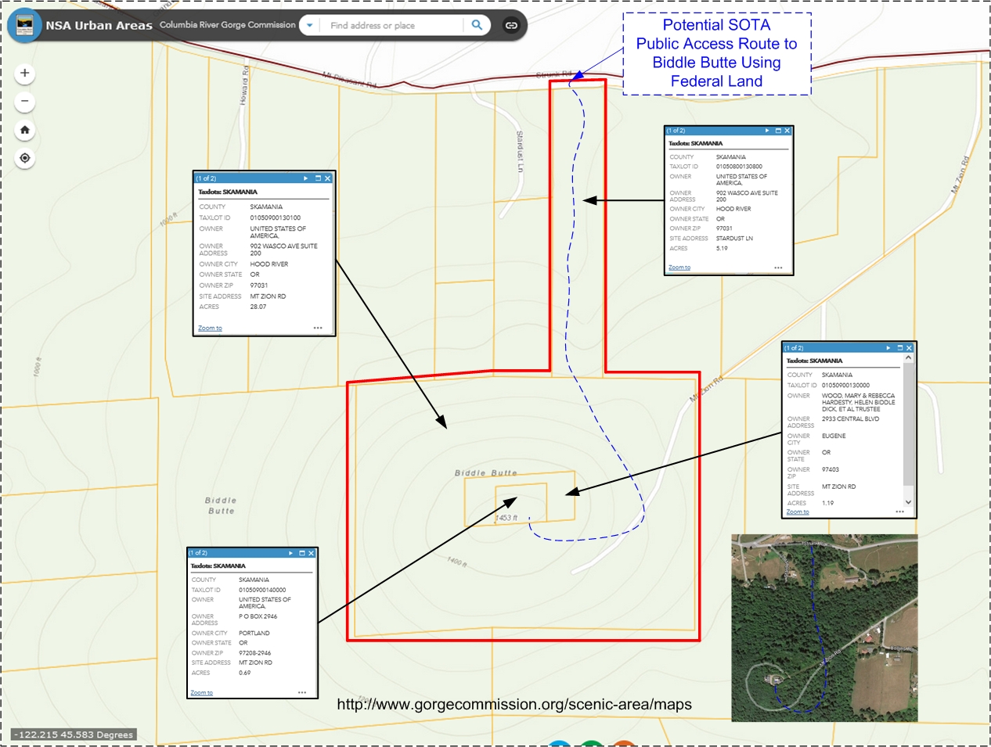
Task: Click the find my location button
Action: (x=25, y=158)
